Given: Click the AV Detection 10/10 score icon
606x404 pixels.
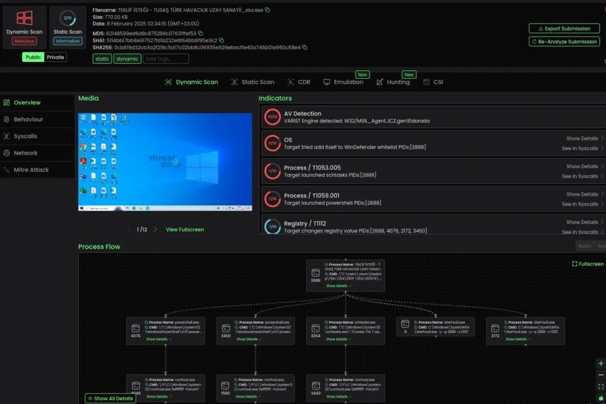Looking at the screenshot, I should [x=272, y=117].
